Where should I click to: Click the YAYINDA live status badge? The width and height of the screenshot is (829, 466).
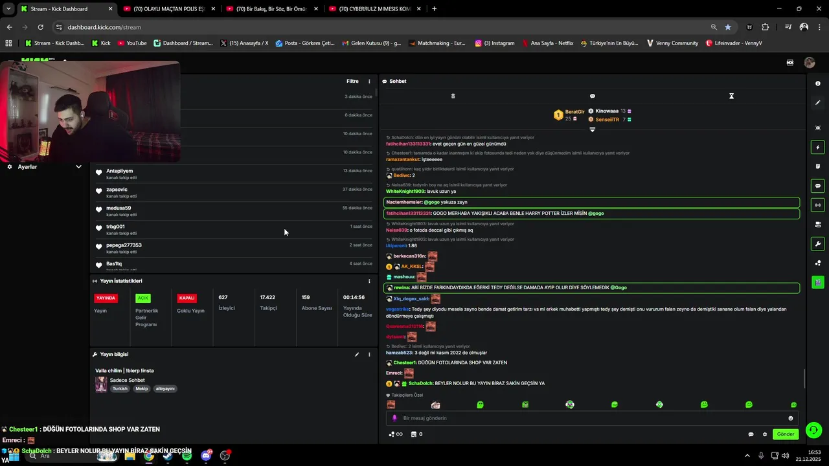(106, 298)
